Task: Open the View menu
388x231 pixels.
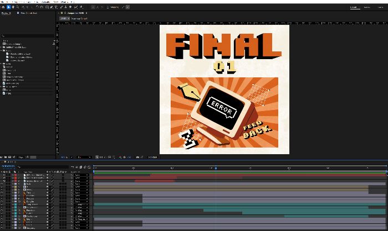Action: pyautogui.click(x=56, y=2)
